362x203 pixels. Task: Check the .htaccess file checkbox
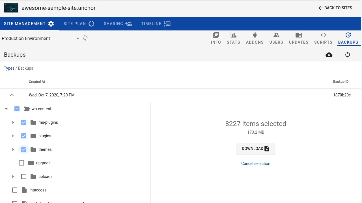15,190
